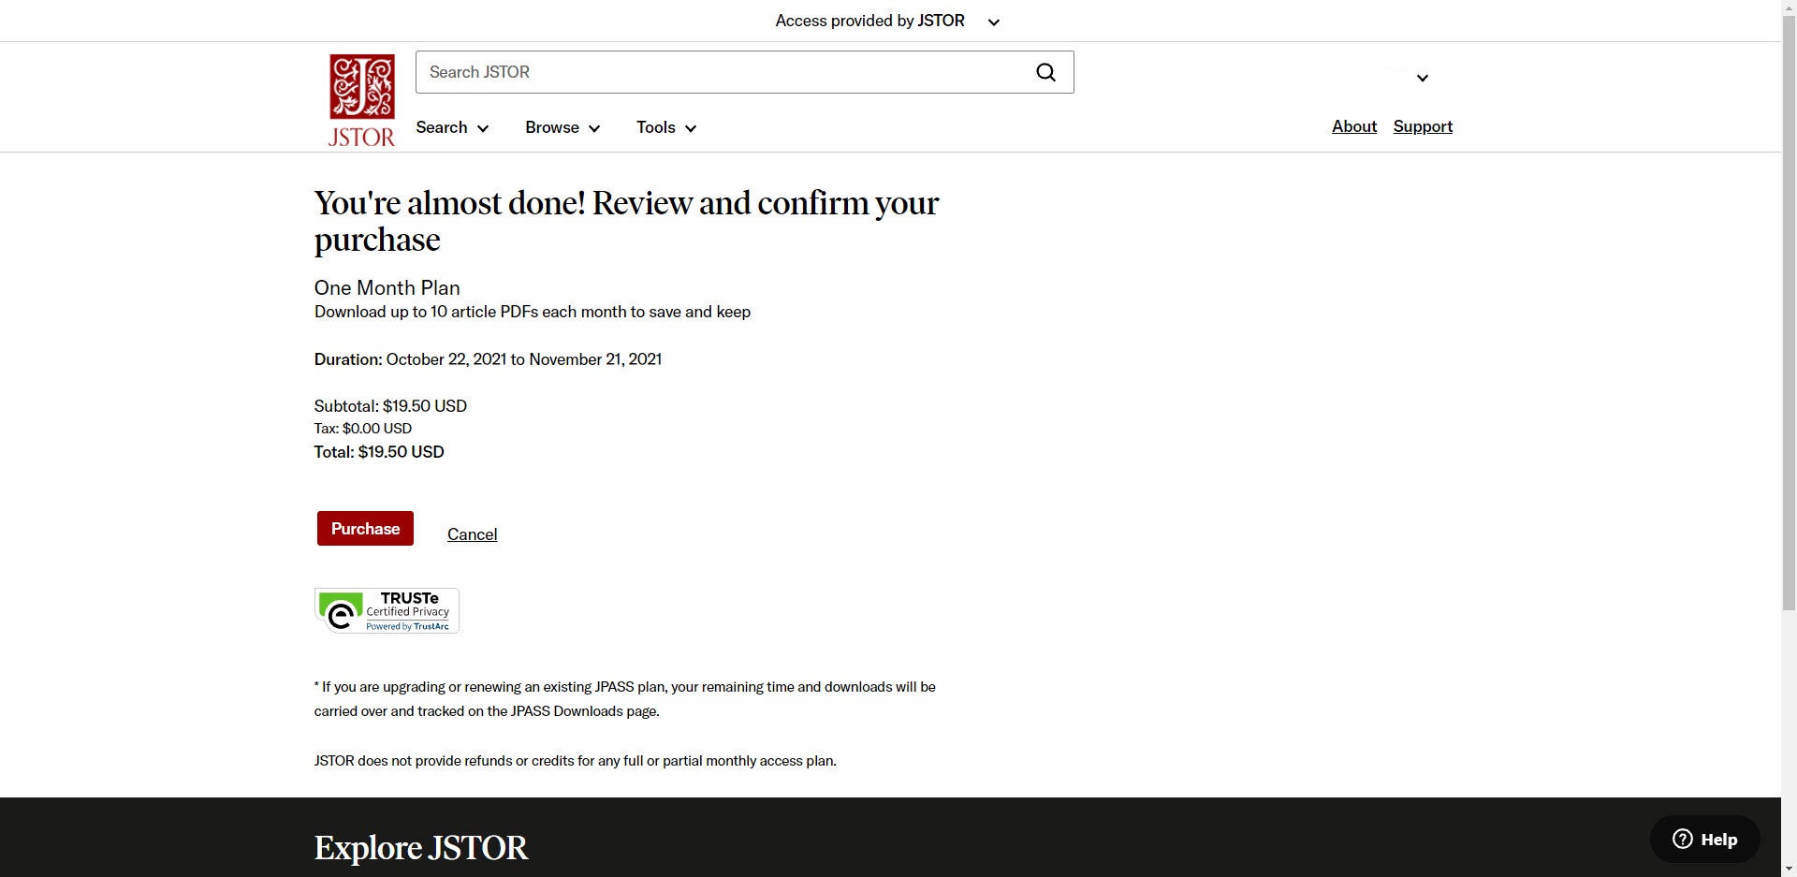The height and width of the screenshot is (877, 1797).
Task: Click the 'Explore JSTOR' footer heading
Action: click(x=421, y=848)
